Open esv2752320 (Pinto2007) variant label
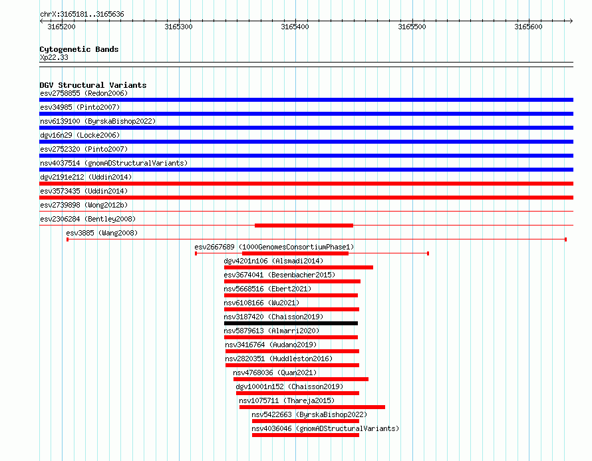Viewport: 592px width, 461px height. [x=84, y=149]
